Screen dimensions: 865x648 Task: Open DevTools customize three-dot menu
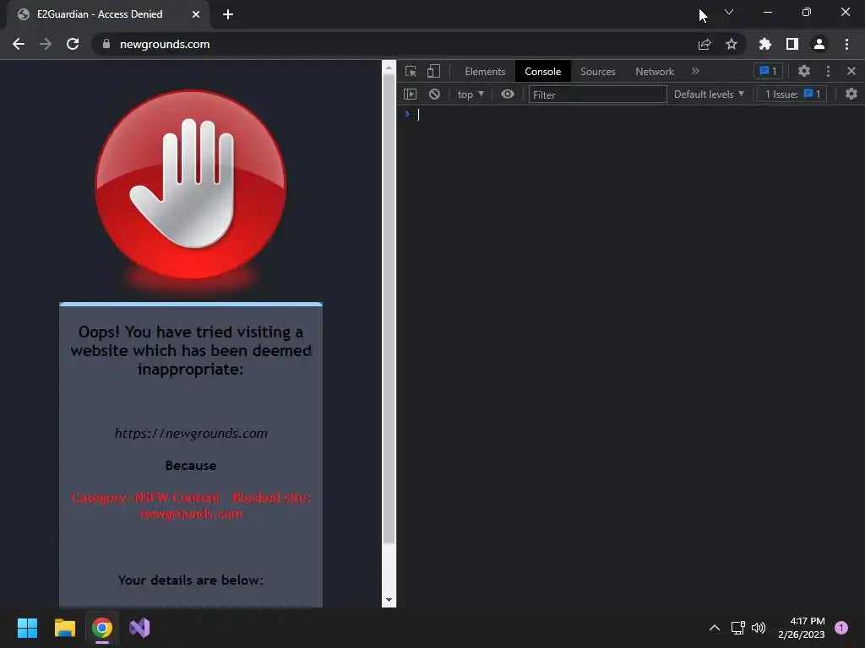click(828, 71)
